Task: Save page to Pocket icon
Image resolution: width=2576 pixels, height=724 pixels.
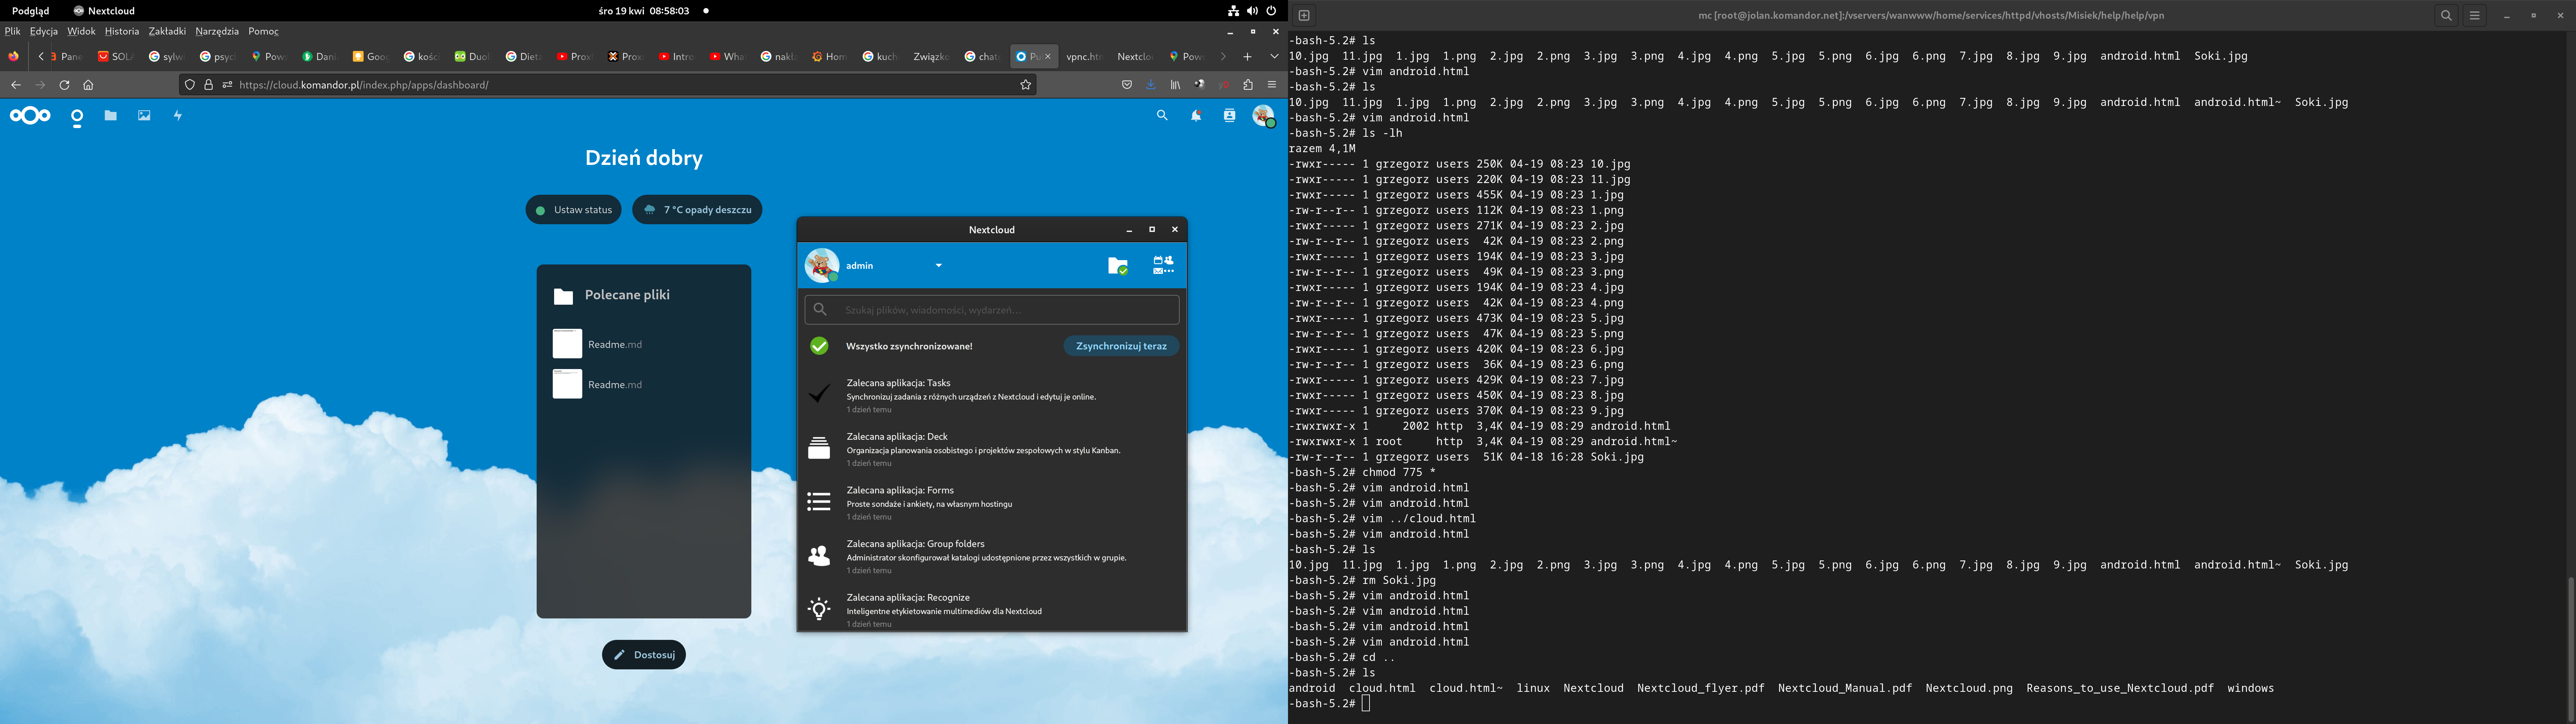Action: (x=1127, y=85)
